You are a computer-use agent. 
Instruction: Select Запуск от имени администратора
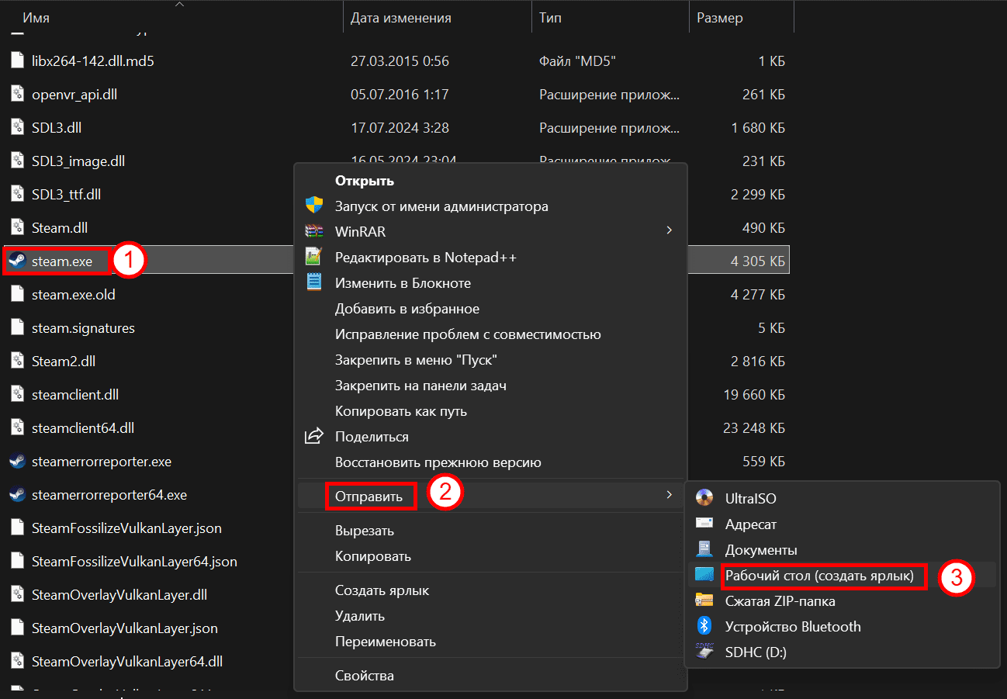(x=441, y=206)
